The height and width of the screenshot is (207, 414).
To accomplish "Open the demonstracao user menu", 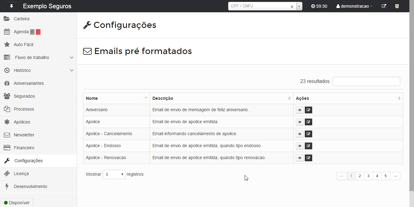I will pyautogui.click(x=355, y=6).
